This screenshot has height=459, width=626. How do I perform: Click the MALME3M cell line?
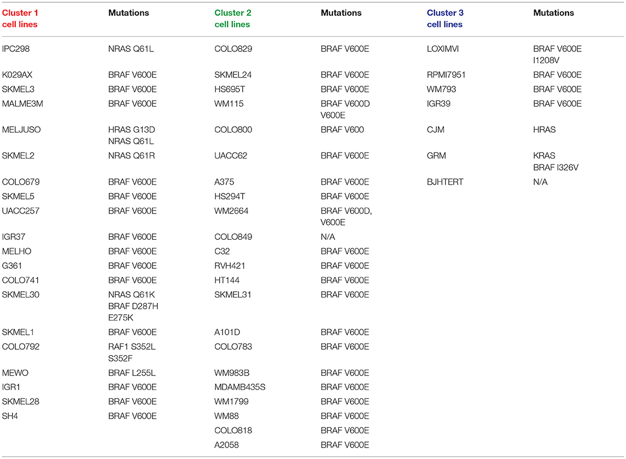click(22, 104)
